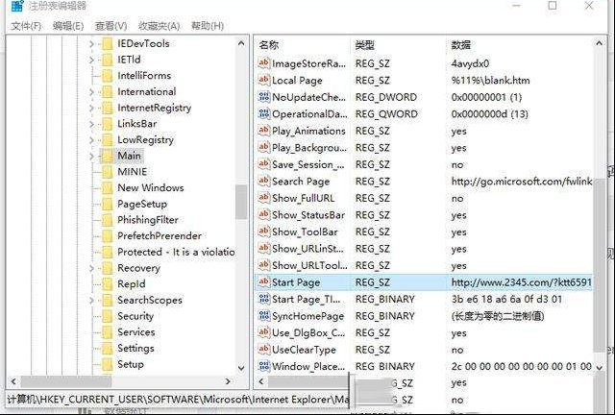
Task: Expand the Main key arrow
Action: [91, 157]
